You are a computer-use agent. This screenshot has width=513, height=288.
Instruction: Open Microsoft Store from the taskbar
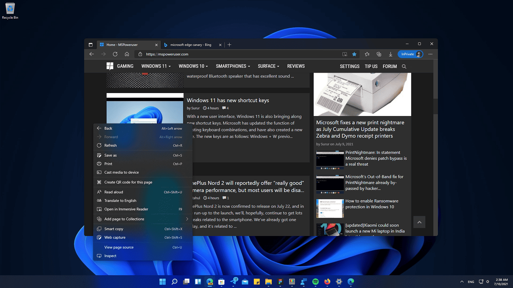pos(221,282)
